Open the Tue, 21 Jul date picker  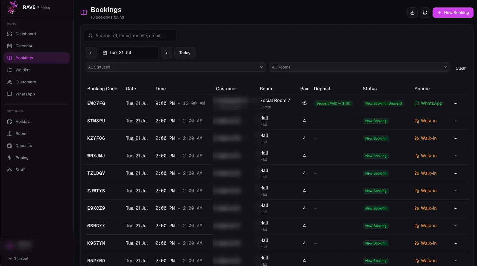128,53
